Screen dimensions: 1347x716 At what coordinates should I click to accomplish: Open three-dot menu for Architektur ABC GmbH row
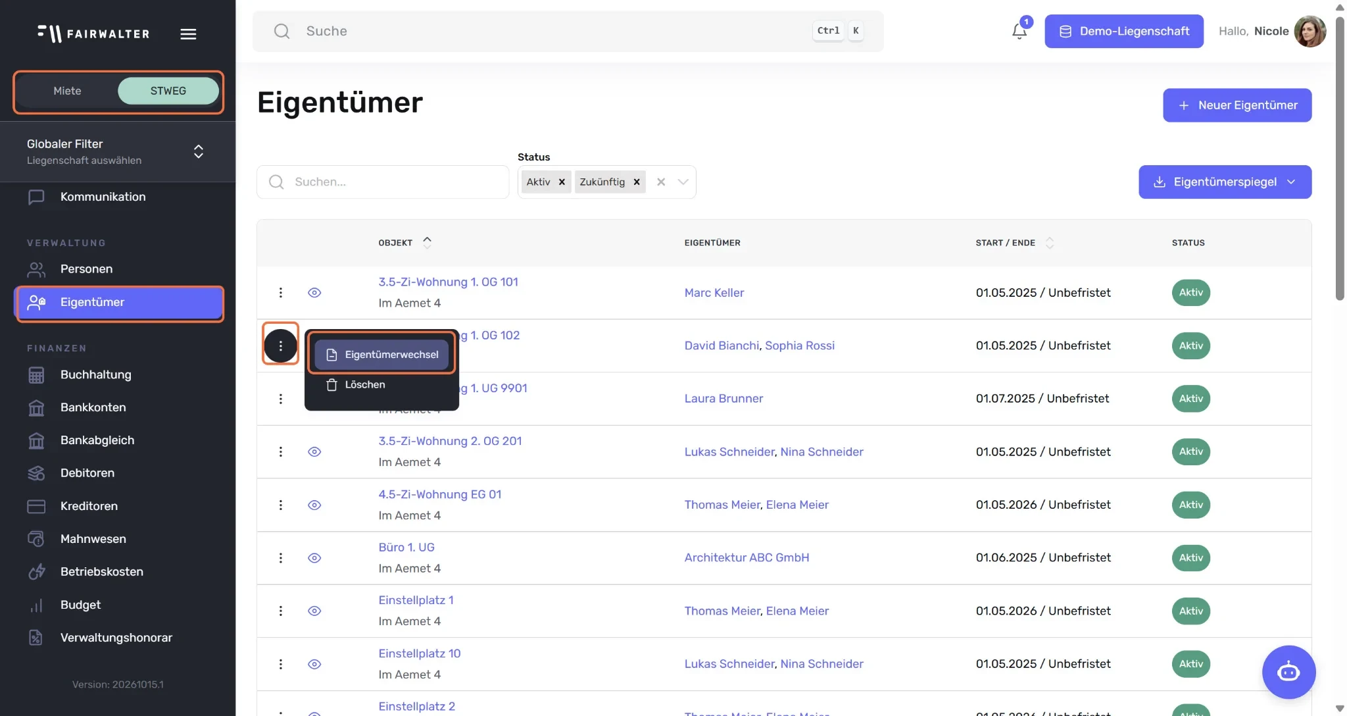click(x=281, y=558)
